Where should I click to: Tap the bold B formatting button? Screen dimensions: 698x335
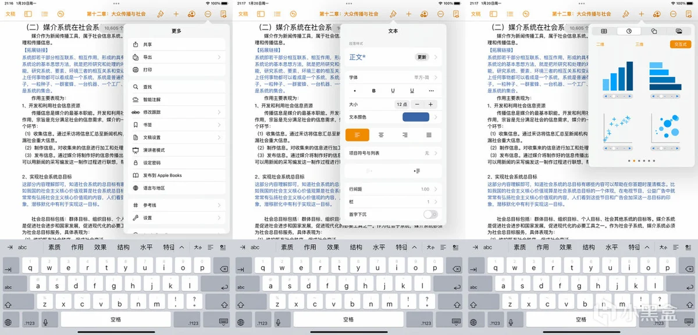pos(373,91)
